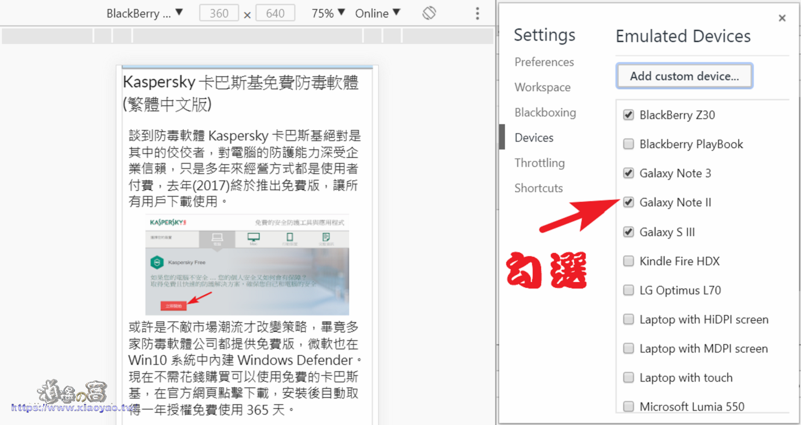801x425 pixels.
Task: Open the BlackBerry device dropdown
Action: click(x=145, y=13)
